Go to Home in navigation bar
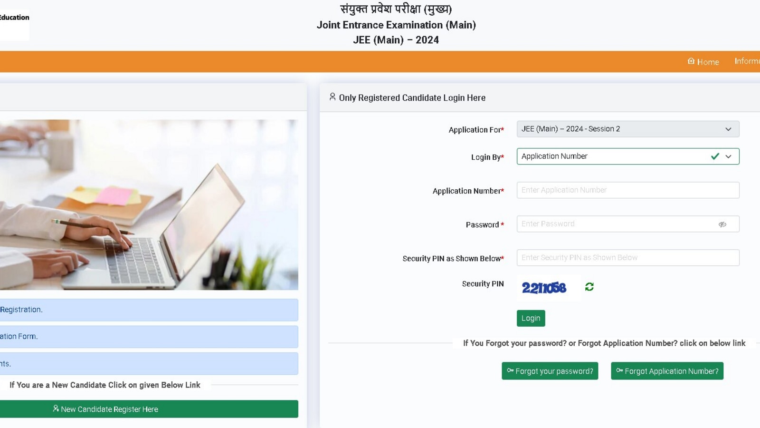 [x=703, y=61]
